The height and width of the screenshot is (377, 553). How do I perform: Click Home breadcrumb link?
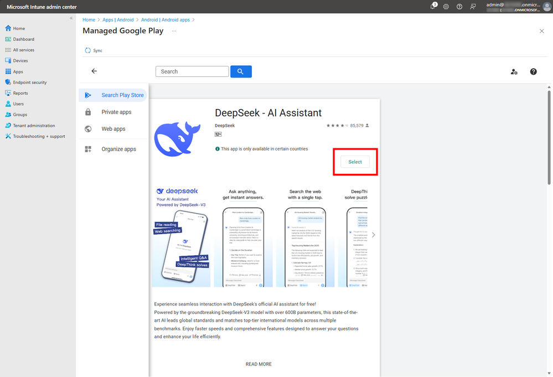point(89,20)
